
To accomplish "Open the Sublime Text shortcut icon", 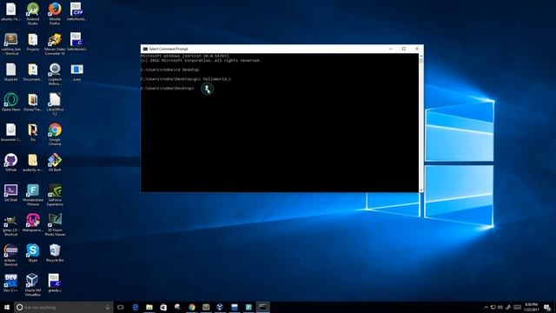I will pyautogui.click(x=11, y=43).
